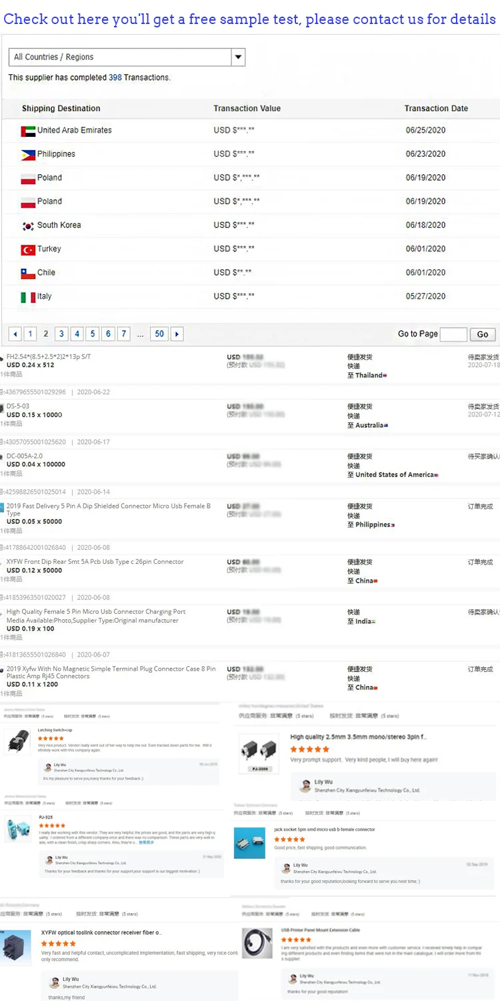Screen dimensions: 500x1001
Task: Open the DC-005A-2.0 order item
Action: click(25, 456)
